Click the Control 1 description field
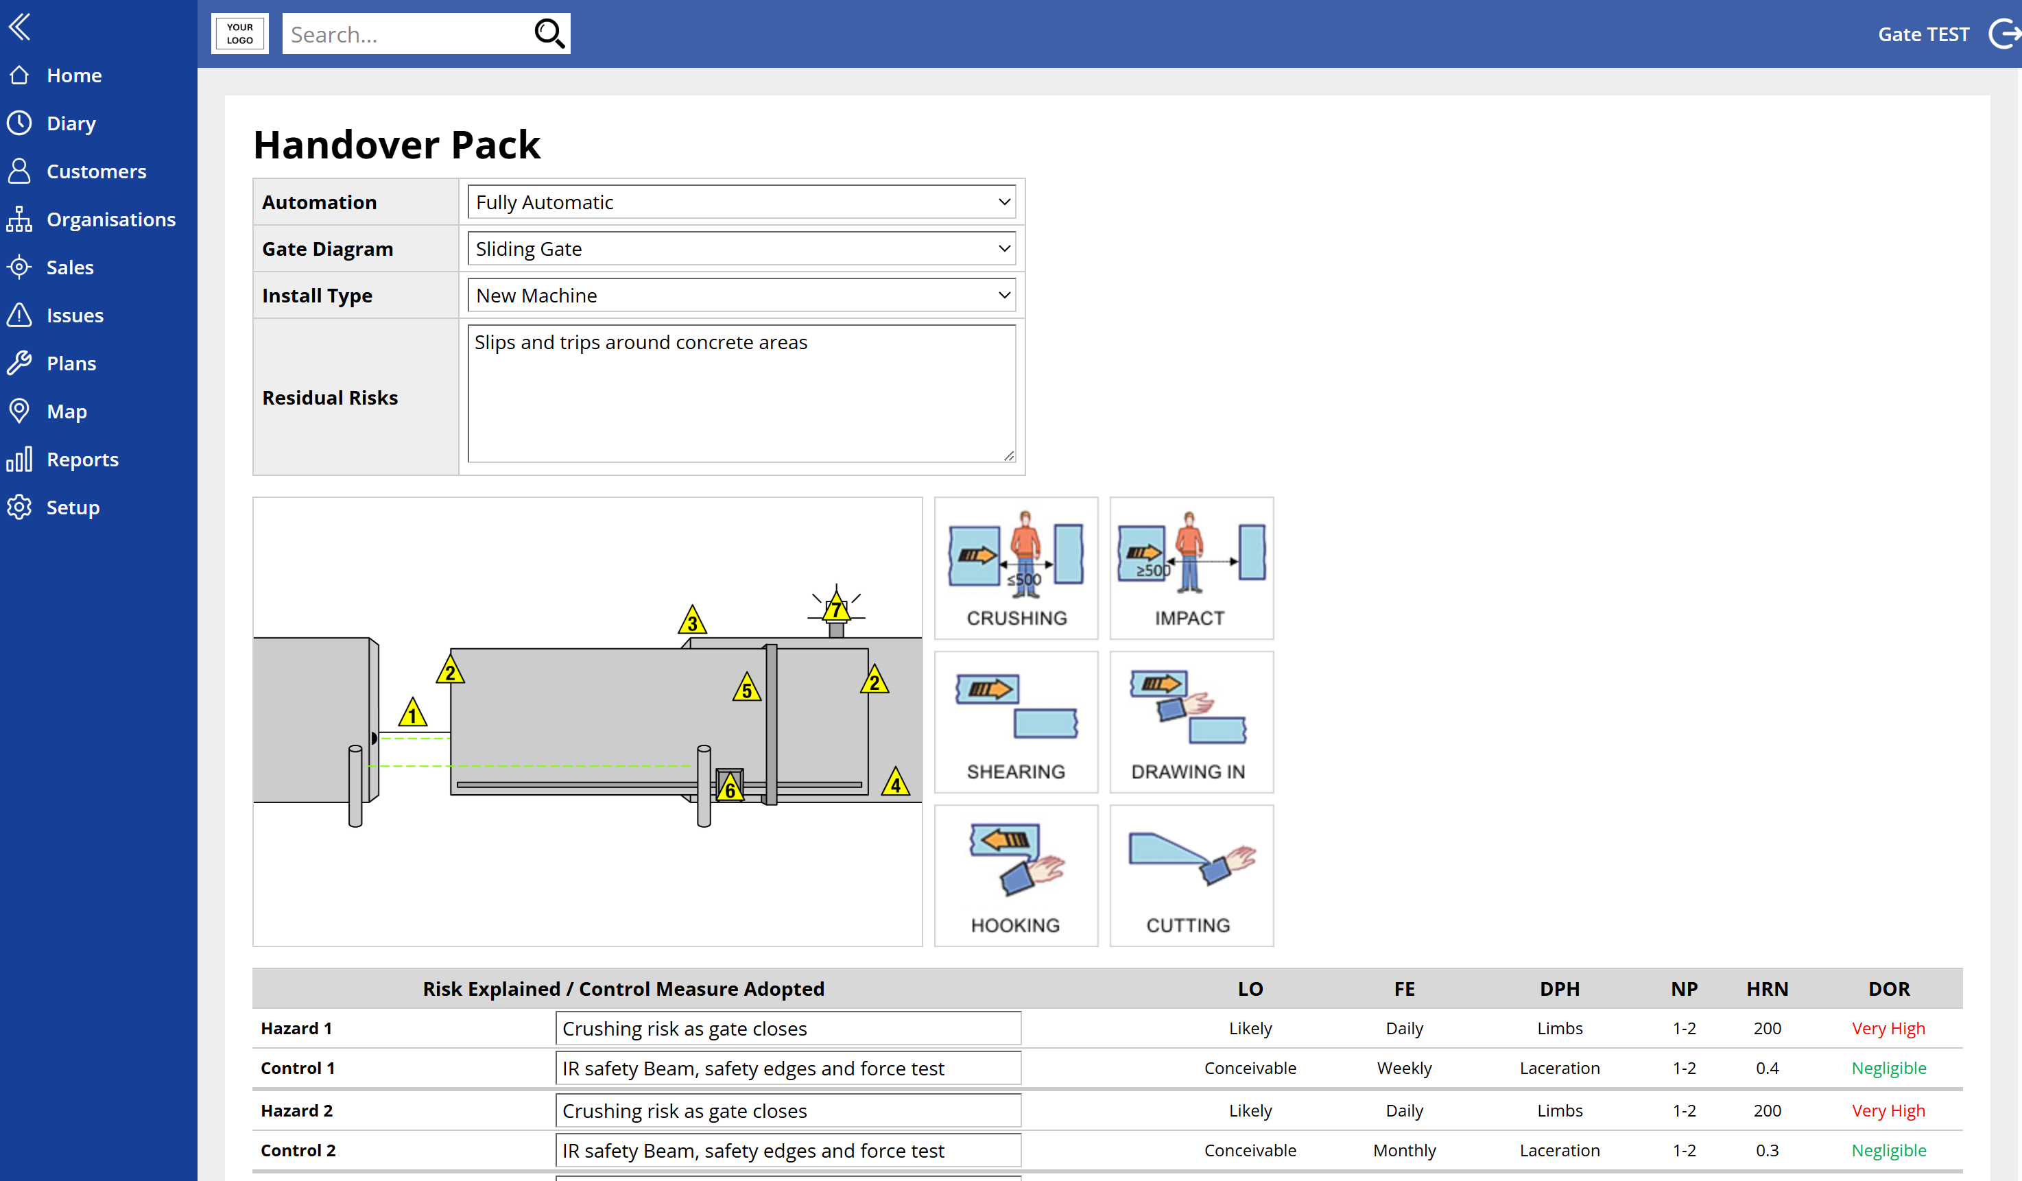Viewport: 2022px width, 1181px height. (x=788, y=1069)
